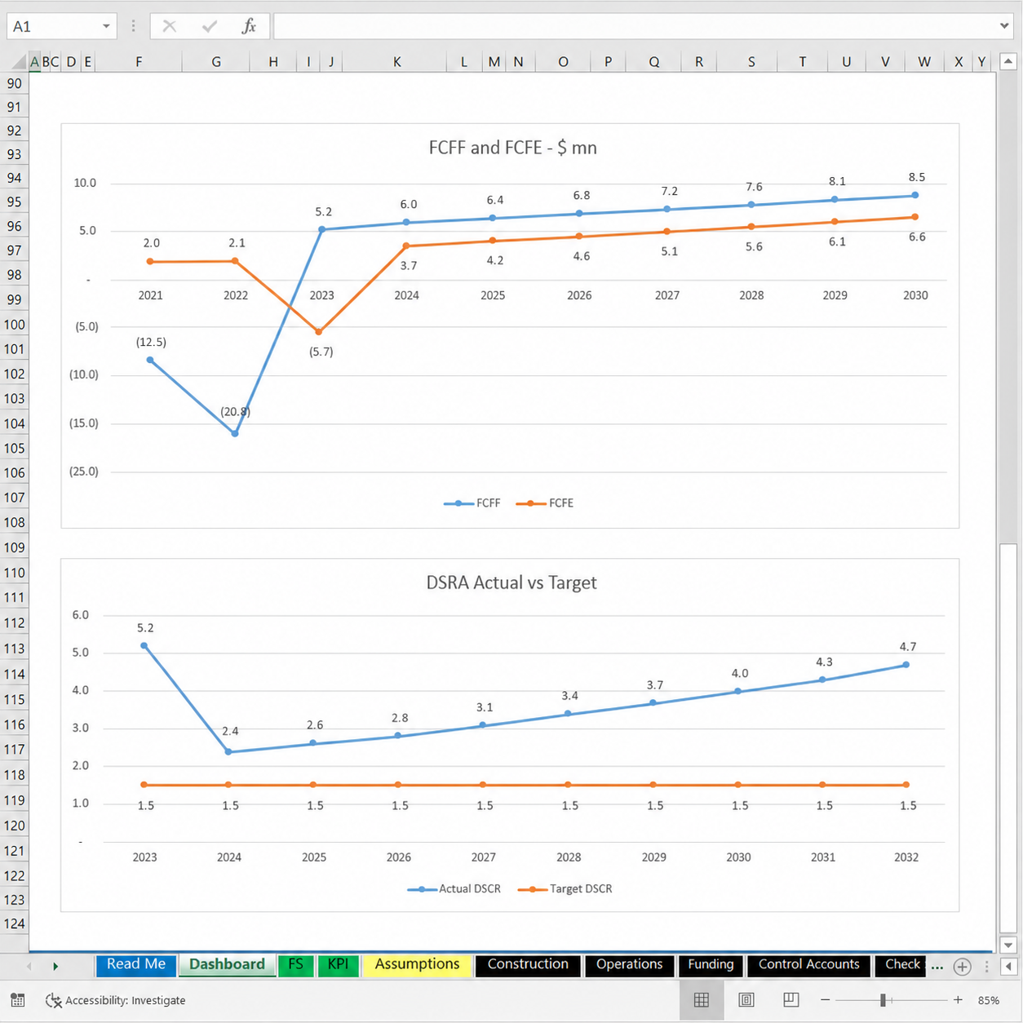Click Accessibility: Investigate in status bar
The height and width of the screenshot is (1023, 1023).
(116, 1000)
